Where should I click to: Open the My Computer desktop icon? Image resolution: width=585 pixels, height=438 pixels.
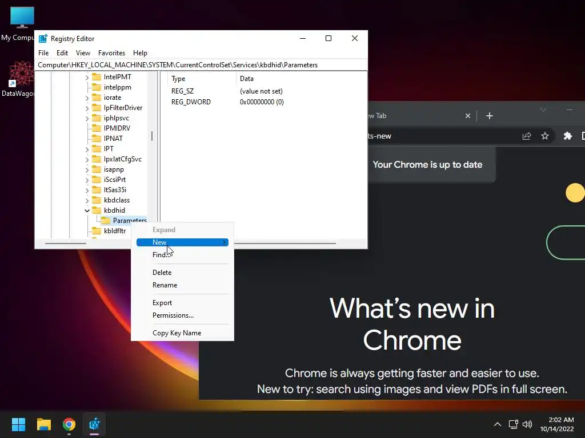pos(22,23)
